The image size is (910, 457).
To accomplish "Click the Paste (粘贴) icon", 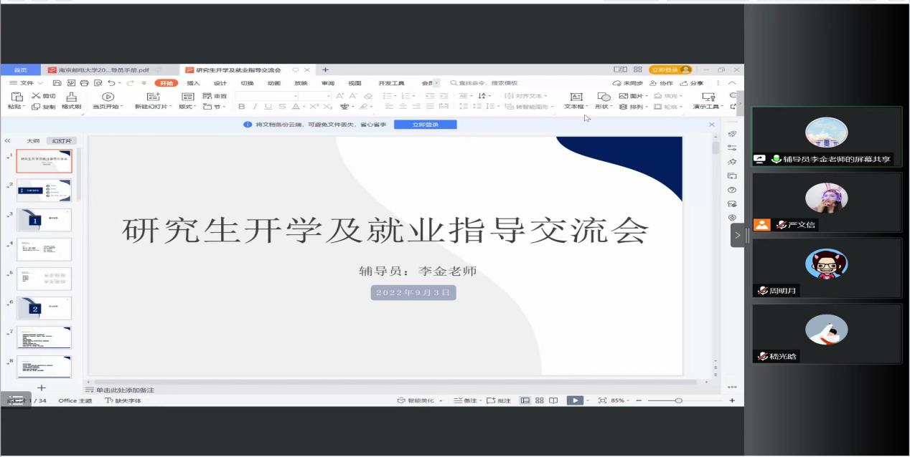I will [17, 97].
